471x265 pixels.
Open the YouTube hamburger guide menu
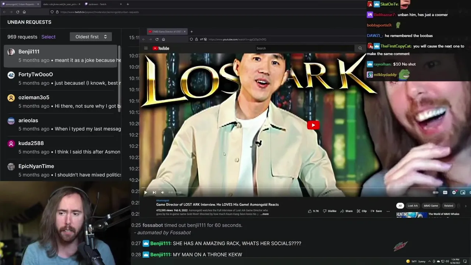(146, 48)
